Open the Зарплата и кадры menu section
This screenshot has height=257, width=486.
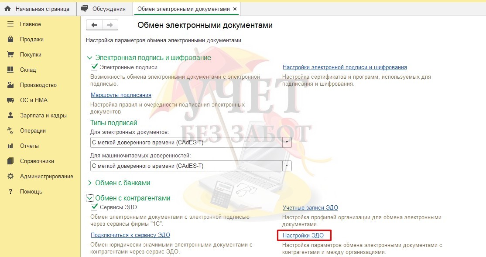pyautogui.click(x=43, y=115)
